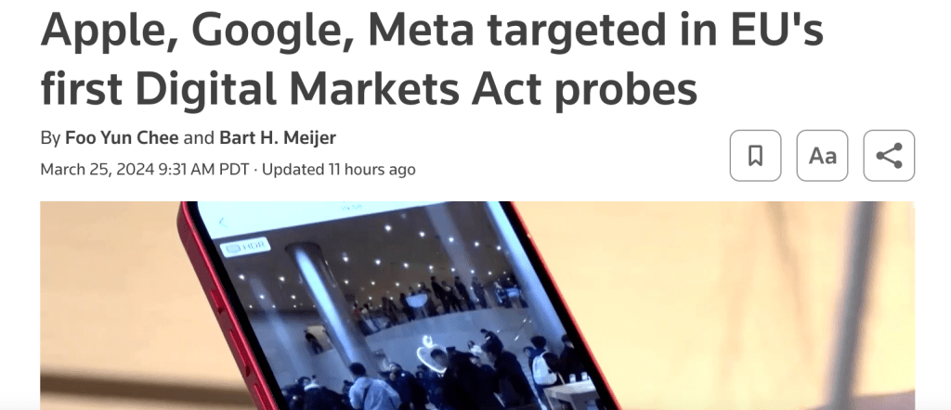Click the March 25, 2024 publication timestamp
Image resolution: width=951 pixels, height=410 pixels.
[x=144, y=169]
